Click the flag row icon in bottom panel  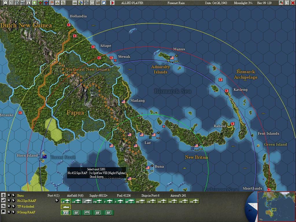tap(3, 212)
